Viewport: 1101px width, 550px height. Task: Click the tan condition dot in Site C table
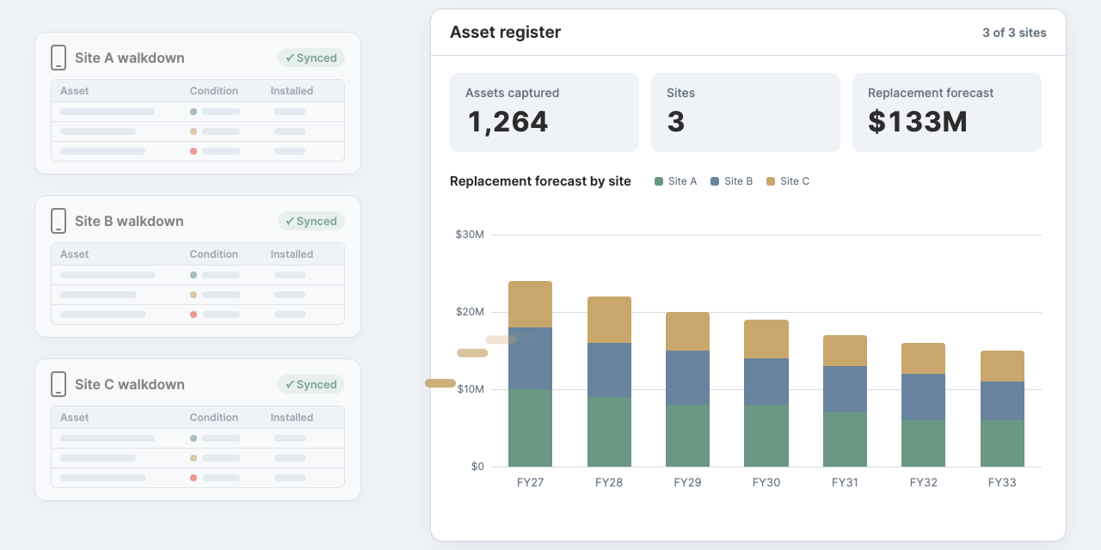(x=194, y=458)
